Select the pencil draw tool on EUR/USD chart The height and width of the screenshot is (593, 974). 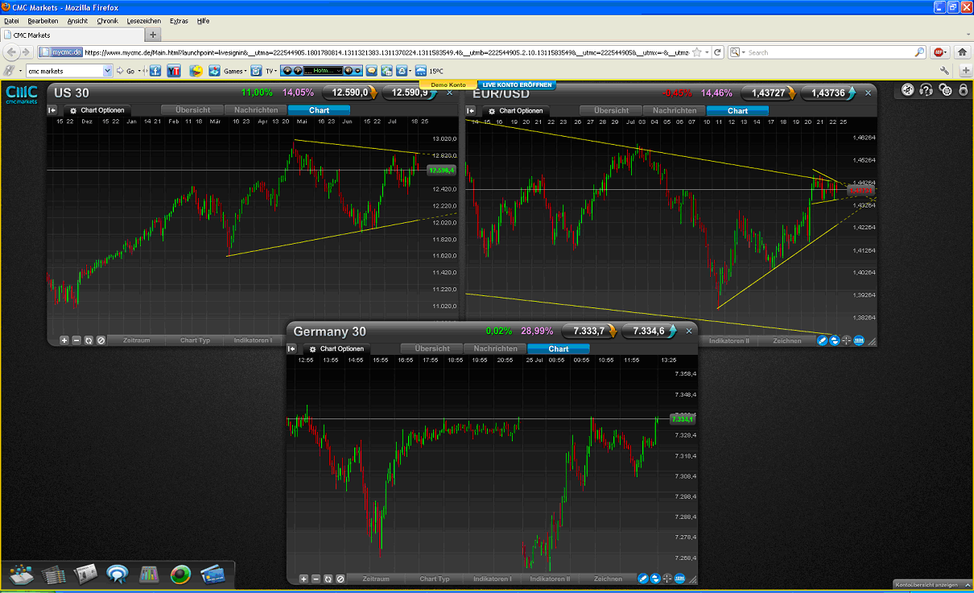coord(823,340)
